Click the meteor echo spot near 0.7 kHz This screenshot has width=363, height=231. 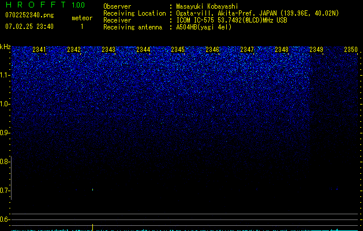coord(92,189)
